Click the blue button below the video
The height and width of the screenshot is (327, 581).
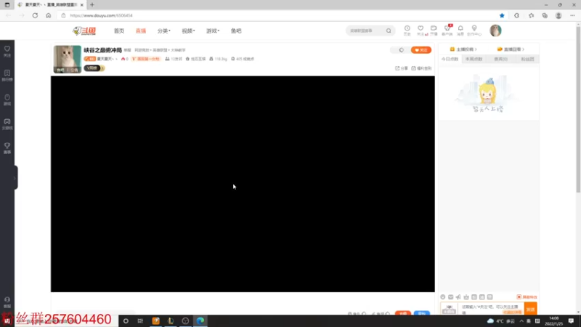[422, 314]
